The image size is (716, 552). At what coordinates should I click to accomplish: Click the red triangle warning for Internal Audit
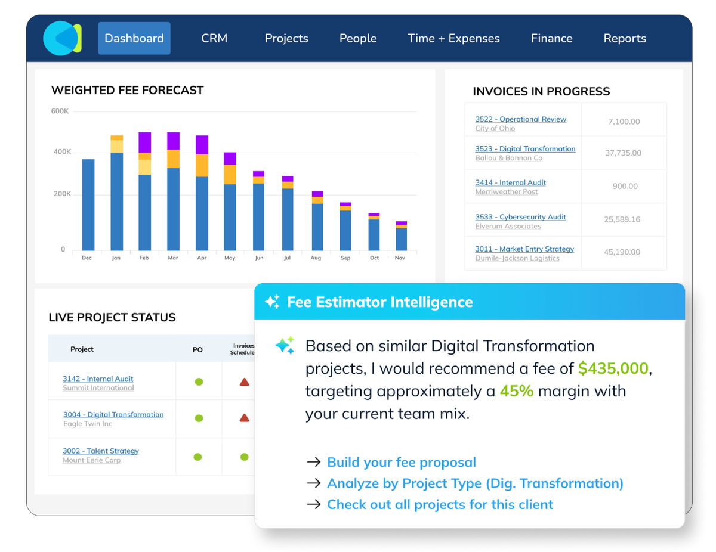coord(244,382)
